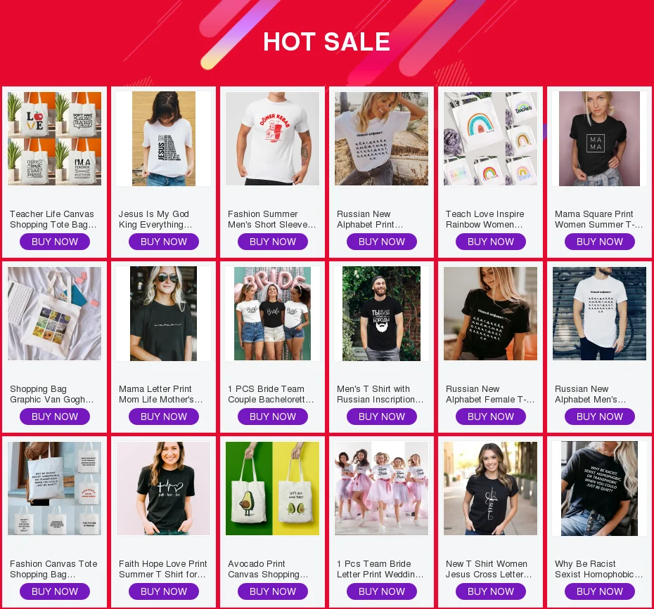Open the Avocado Print canvas bag image
The width and height of the screenshot is (654, 609).
point(272,489)
